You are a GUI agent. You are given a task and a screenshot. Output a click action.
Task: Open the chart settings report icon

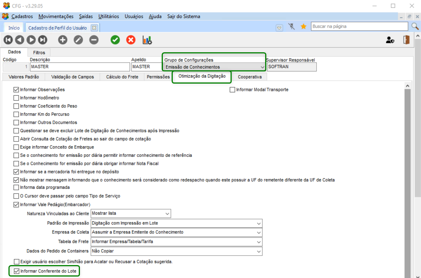(x=147, y=40)
